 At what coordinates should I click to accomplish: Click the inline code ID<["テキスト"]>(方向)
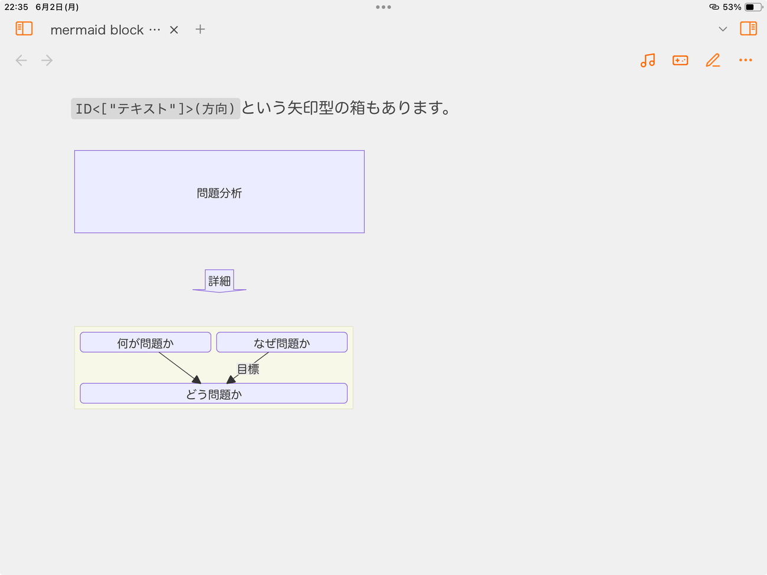point(156,109)
